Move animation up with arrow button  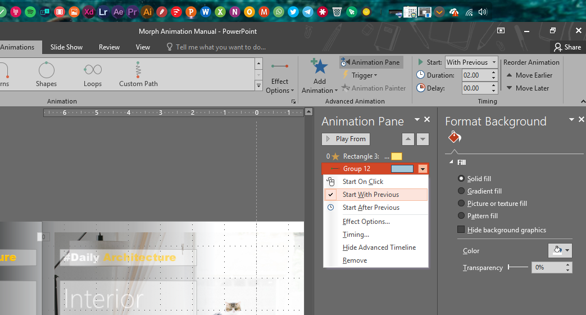(408, 139)
